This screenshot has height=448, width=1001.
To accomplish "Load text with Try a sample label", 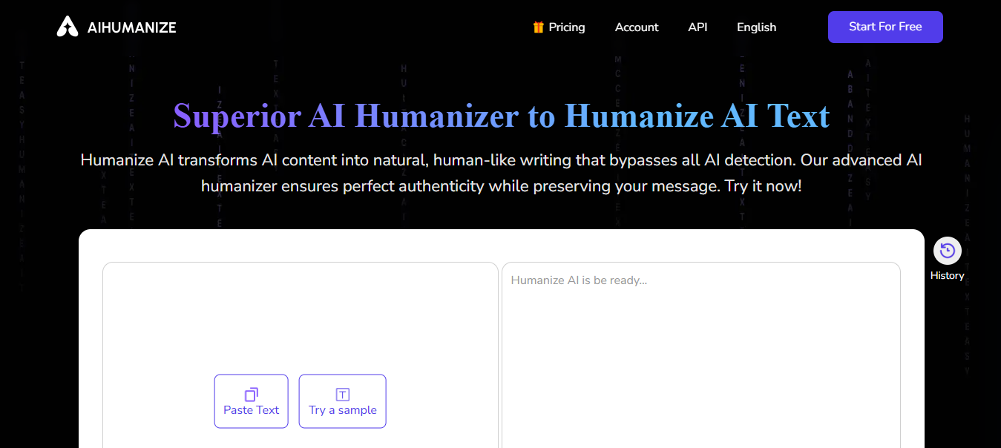I will click(343, 410).
